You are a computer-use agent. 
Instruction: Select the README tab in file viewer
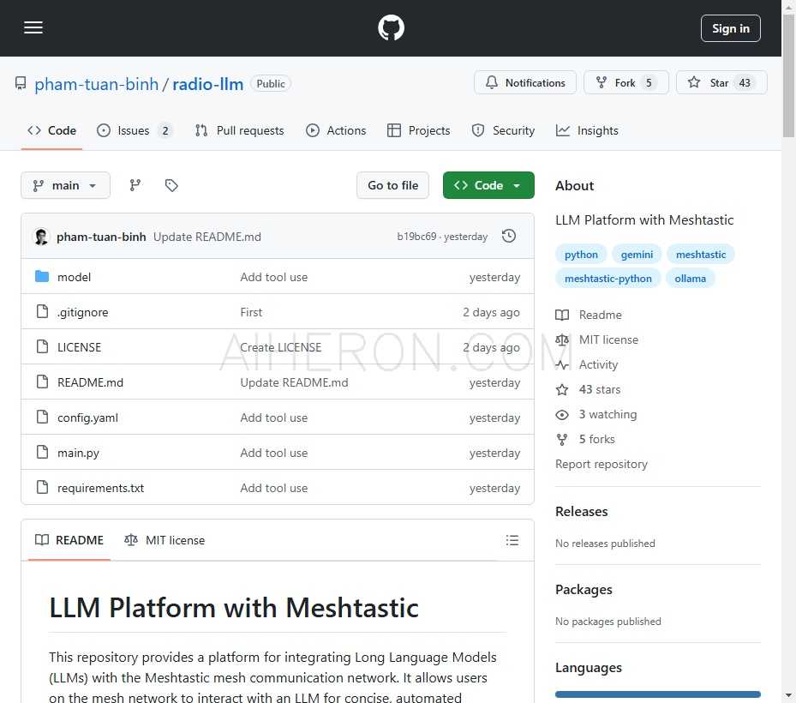pyautogui.click(x=69, y=540)
